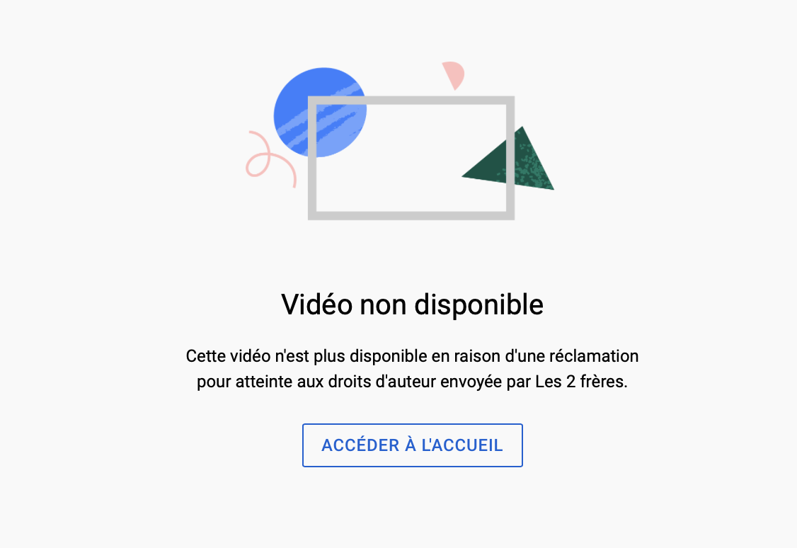Click the empty center of the gray video frame
The height and width of the screenshot is (548, 797).
401,158
